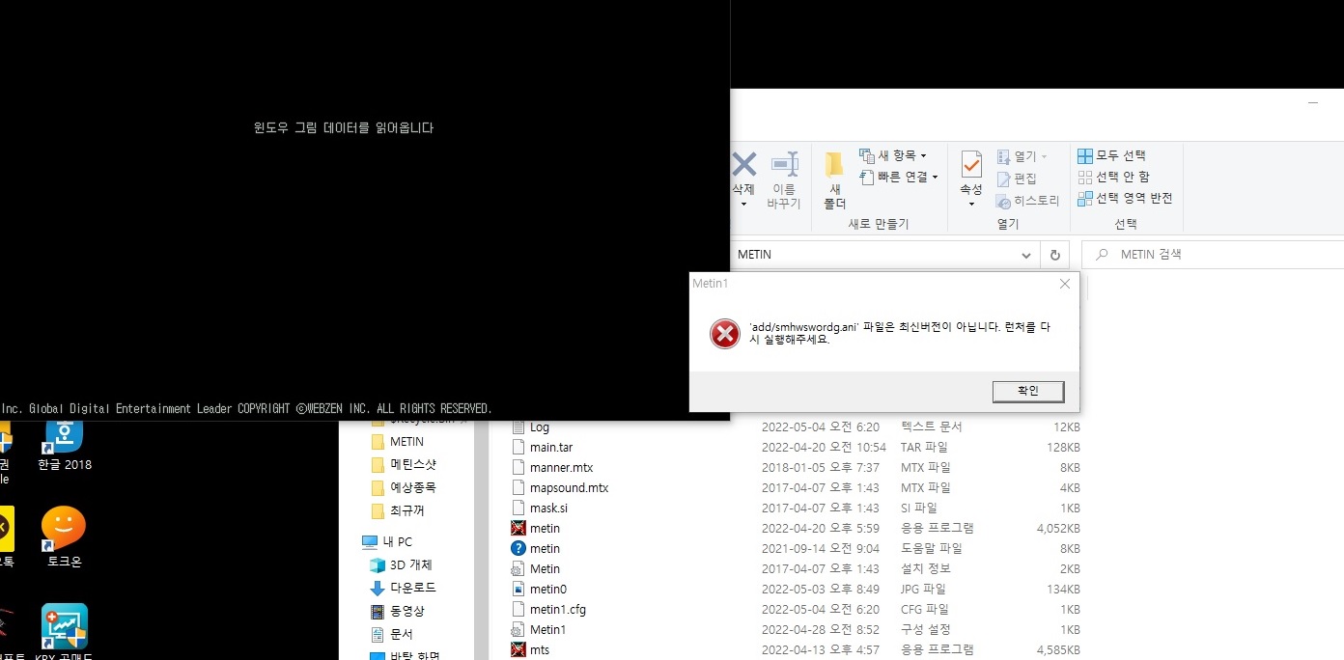Click 모두 선택 (Select all) in the ribbon
Image resolution: width=1344 pixels, height=660 pixels.
[1112, 155]
